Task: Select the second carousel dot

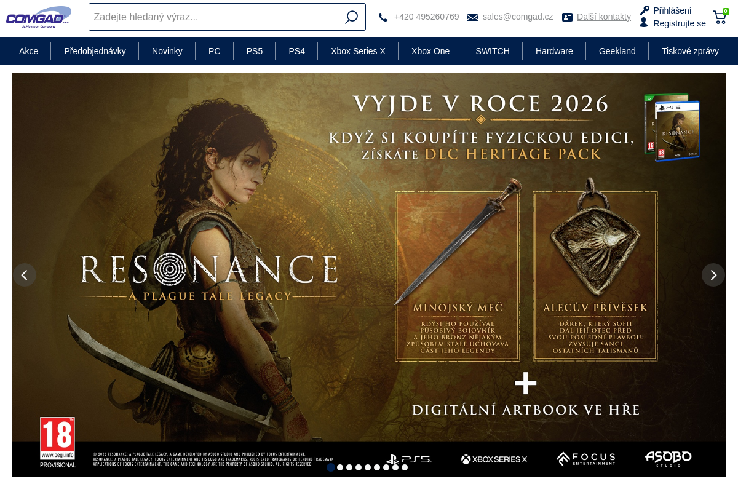Action: click(340, 467)
